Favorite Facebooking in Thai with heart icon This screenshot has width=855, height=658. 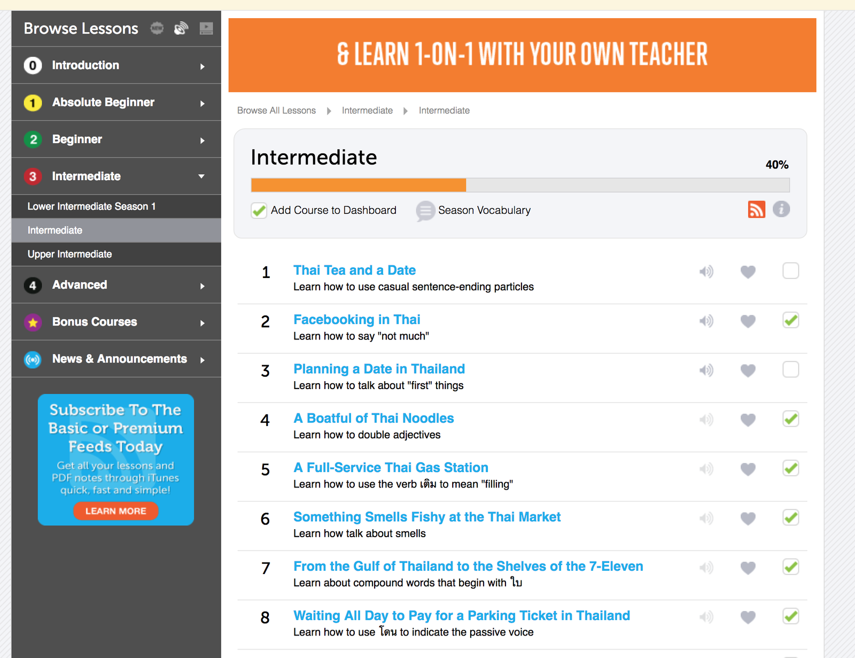coord(748,321)
